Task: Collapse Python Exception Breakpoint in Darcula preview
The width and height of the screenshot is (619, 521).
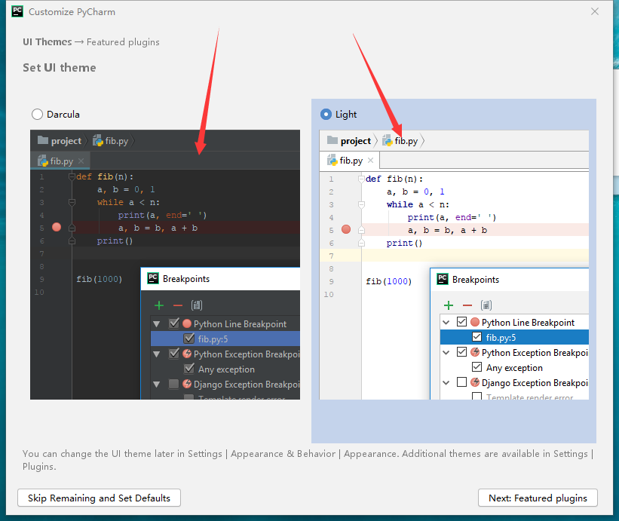Action: (157, 354)
